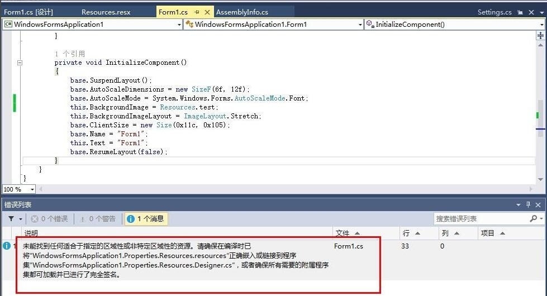Switch to the Settings.cs tab

coord(494,12)
